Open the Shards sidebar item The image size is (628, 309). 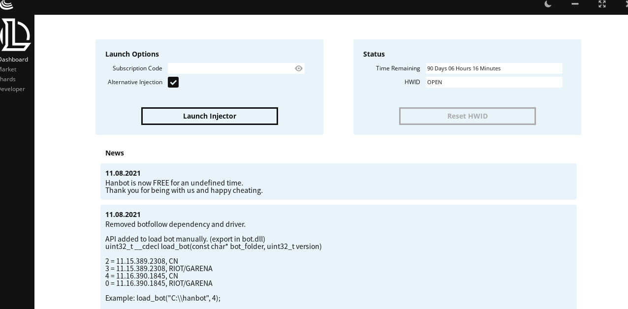click(x=7, y=79)
